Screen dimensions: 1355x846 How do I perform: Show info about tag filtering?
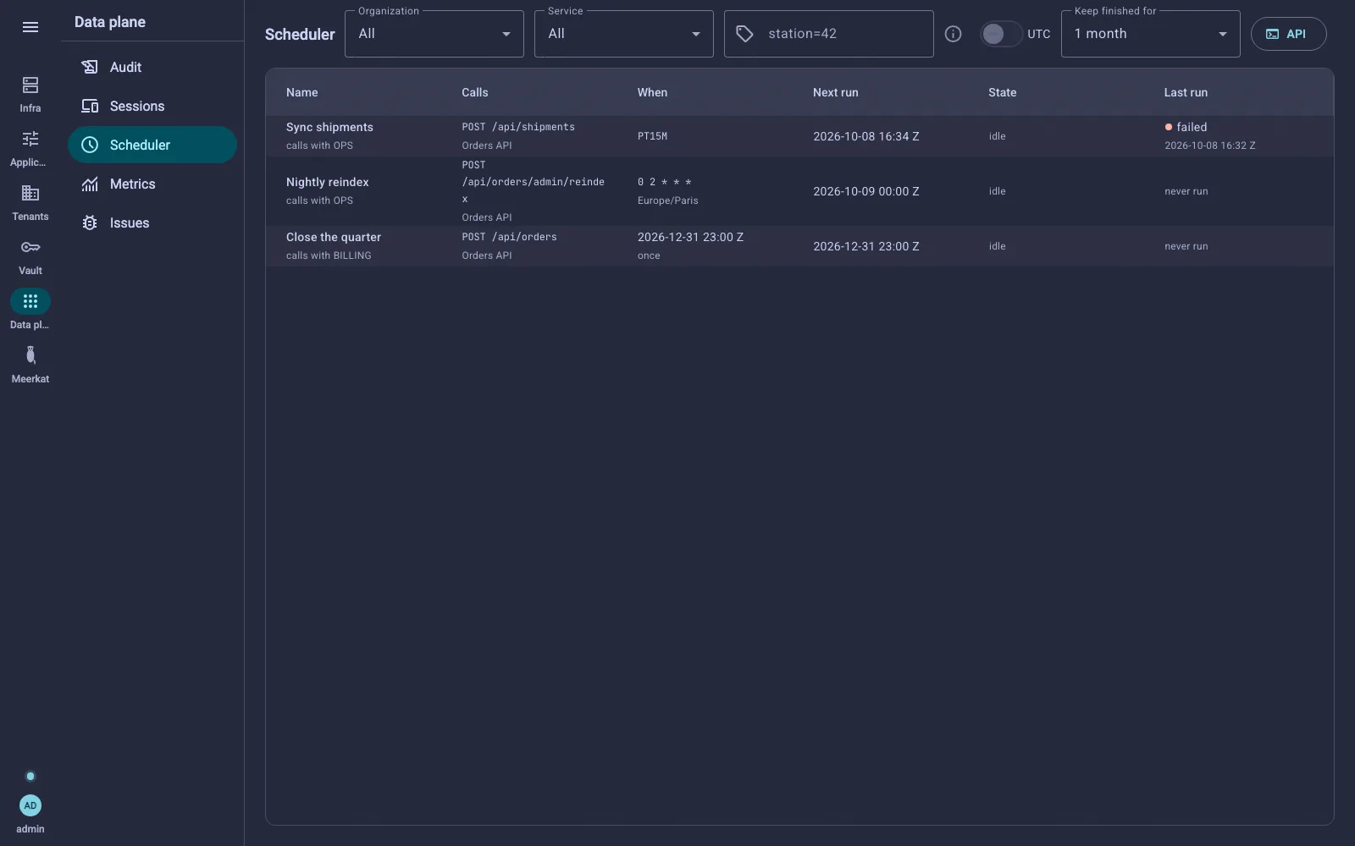953,34
